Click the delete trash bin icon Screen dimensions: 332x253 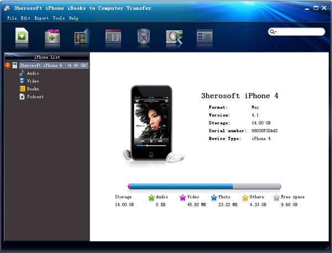pos(143,36)
